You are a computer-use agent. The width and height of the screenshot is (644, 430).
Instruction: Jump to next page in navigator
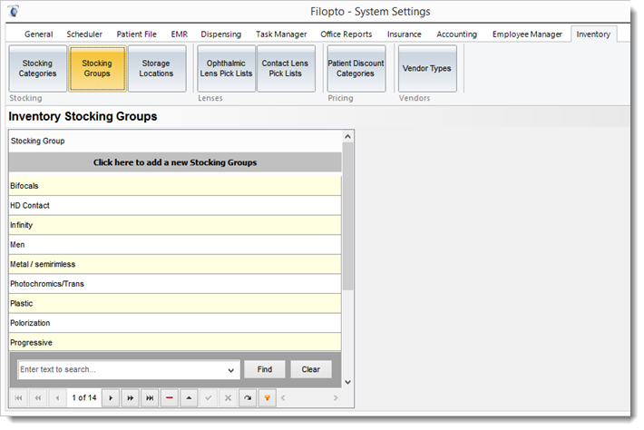point(131,398)
